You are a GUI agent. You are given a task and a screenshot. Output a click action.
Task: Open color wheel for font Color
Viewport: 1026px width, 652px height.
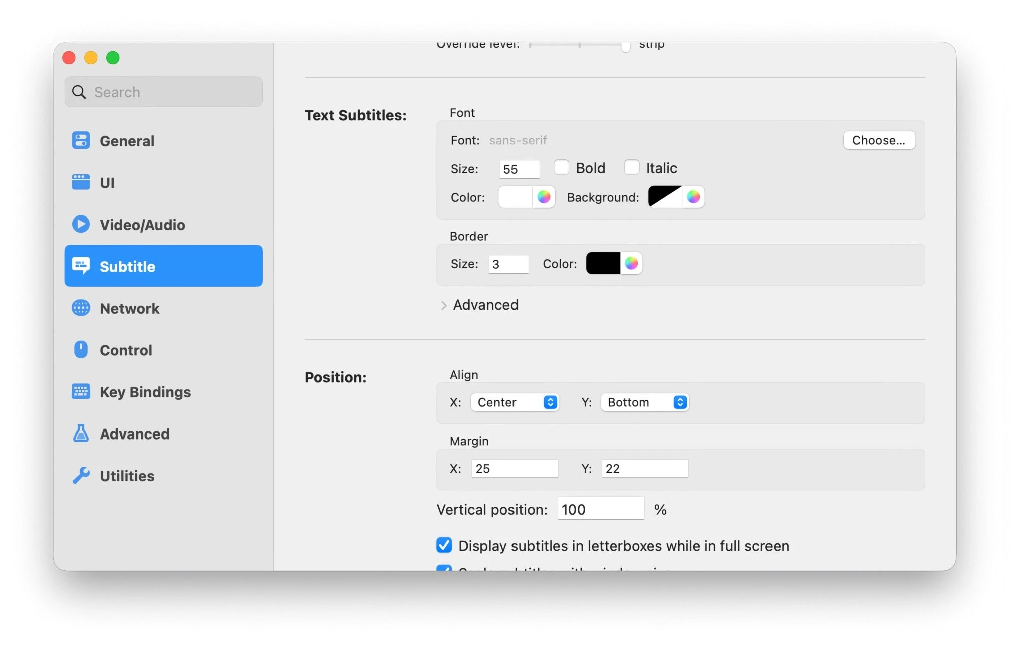(x=544, y=197)
